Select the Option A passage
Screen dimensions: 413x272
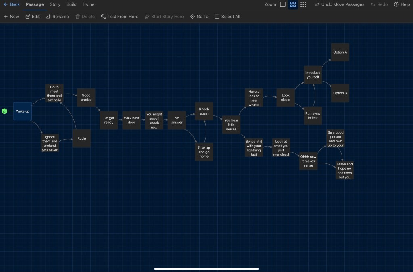coord(340,52)
